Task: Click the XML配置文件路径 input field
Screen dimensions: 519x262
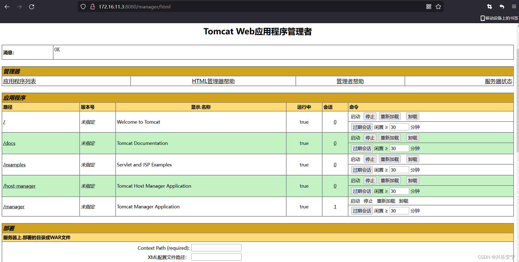Action: coord(216,257)
